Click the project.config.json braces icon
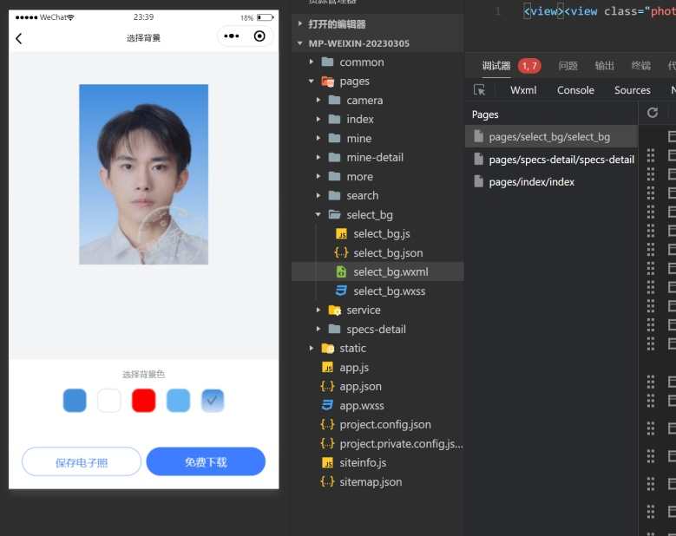The width and height of the screenshot is (676, 536). tap(328, 425)
